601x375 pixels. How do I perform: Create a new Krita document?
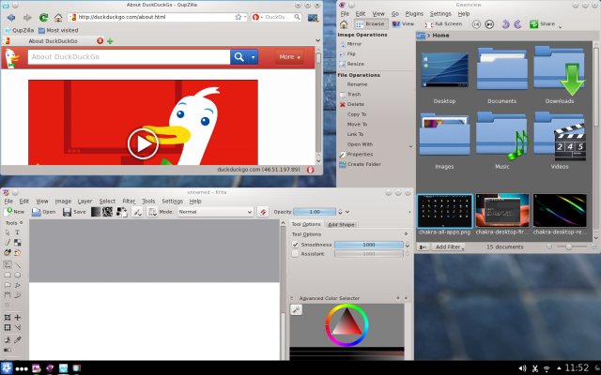coord(14,212)
